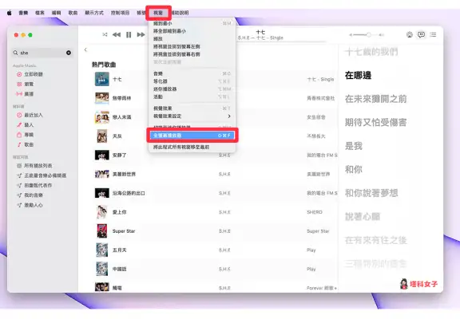Click into the search field containing 'she'

42,53
